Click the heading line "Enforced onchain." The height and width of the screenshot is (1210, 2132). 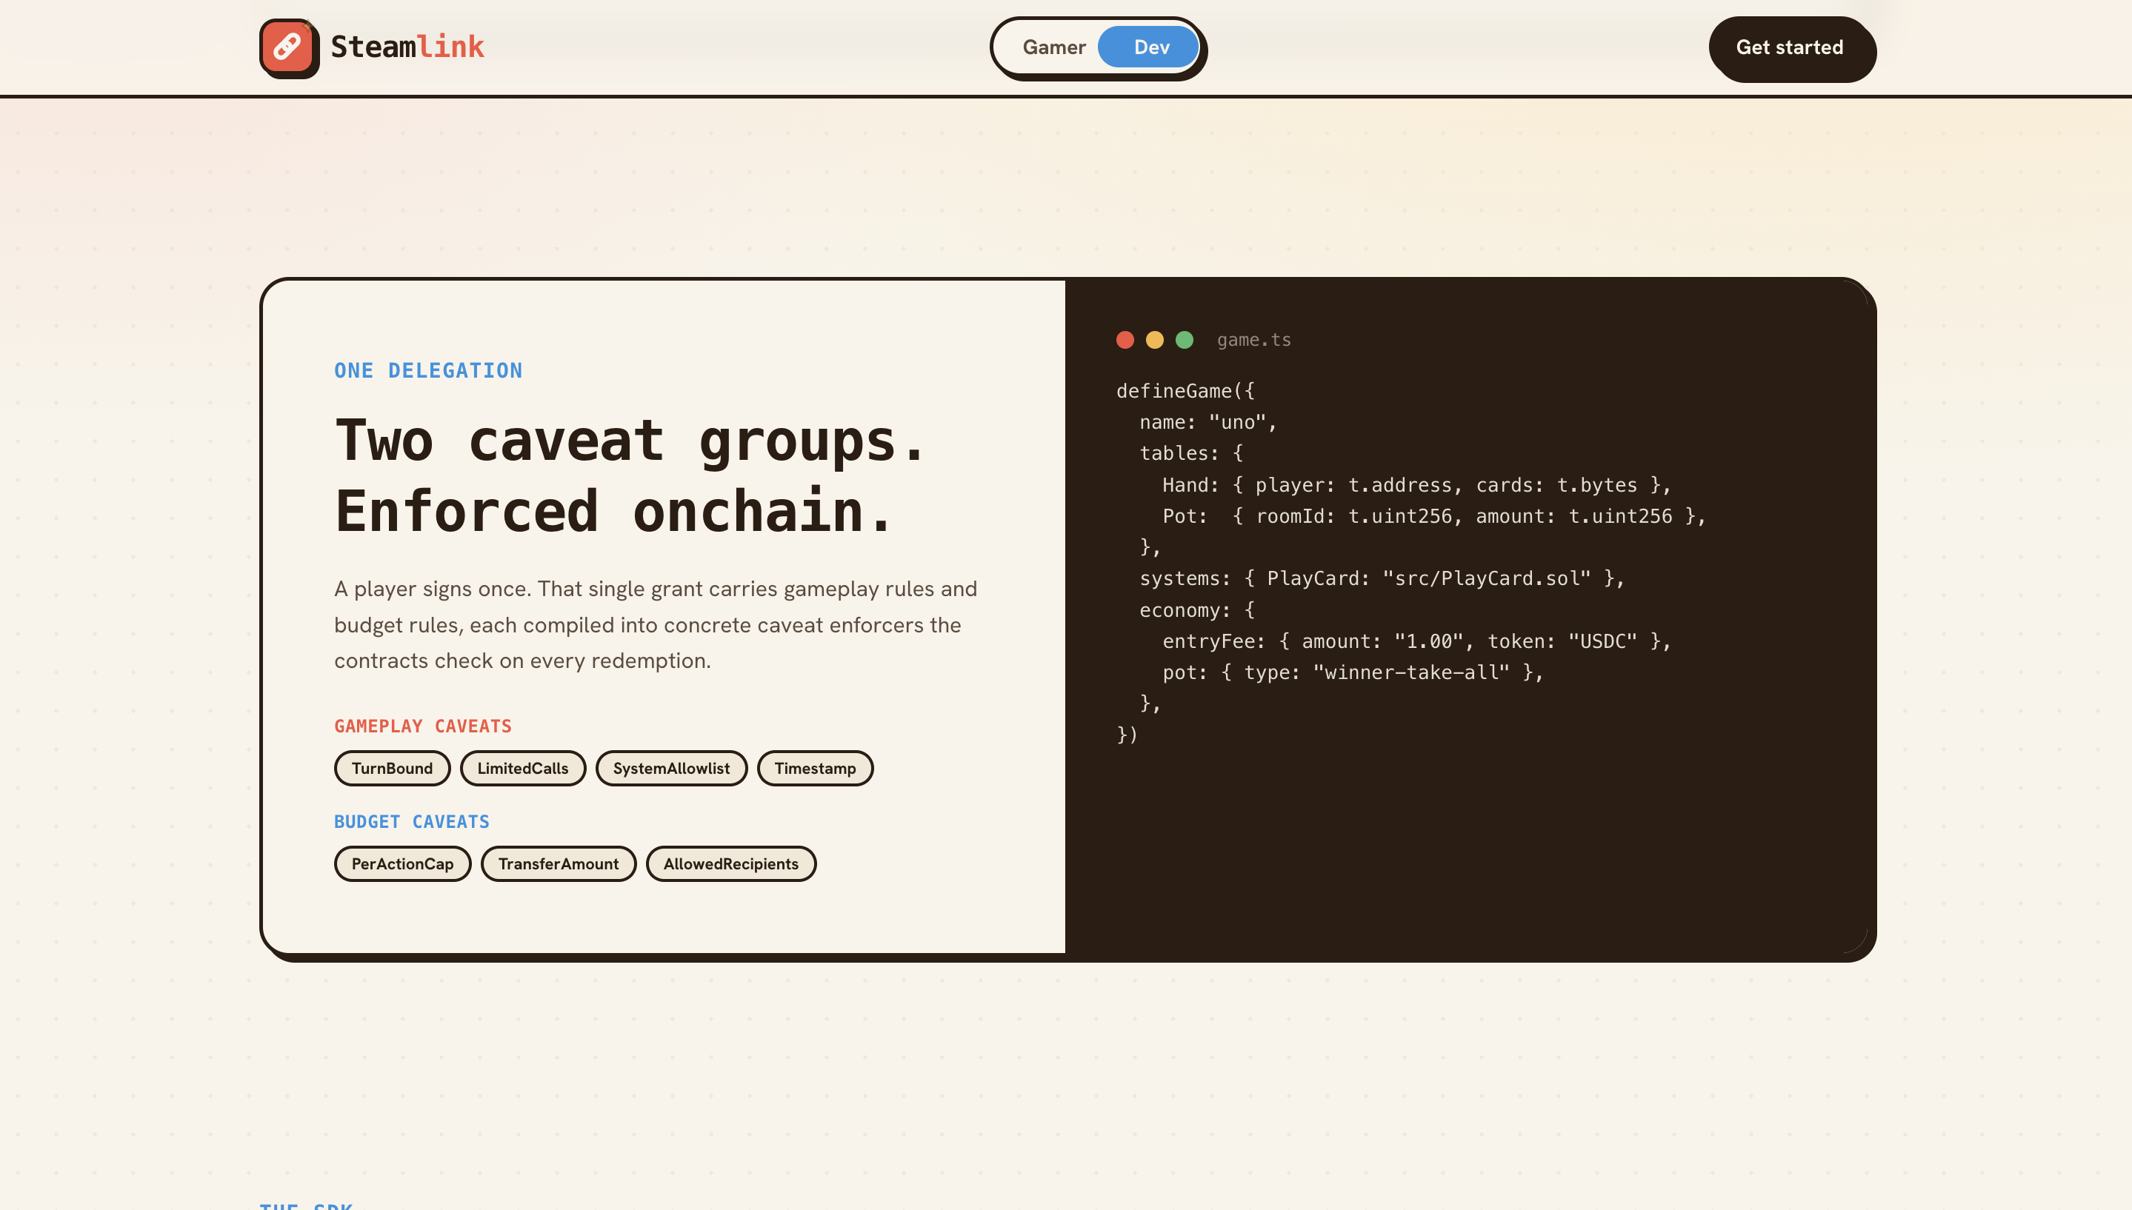(614, 511)
